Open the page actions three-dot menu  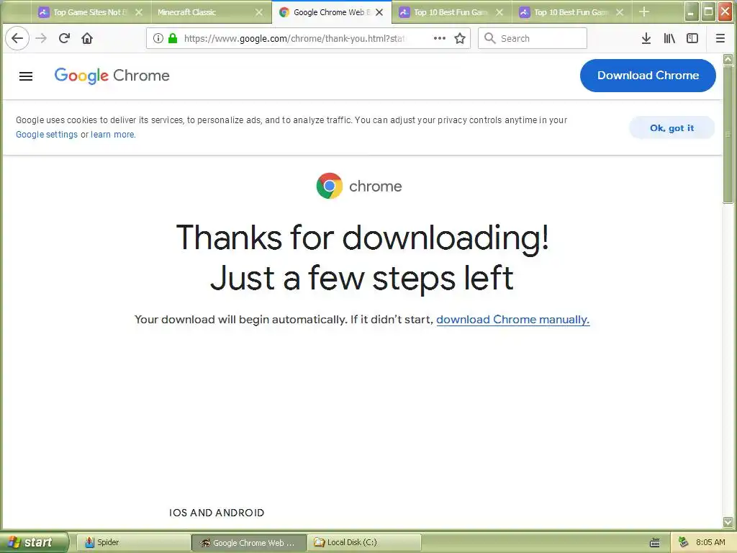(440, 38)
